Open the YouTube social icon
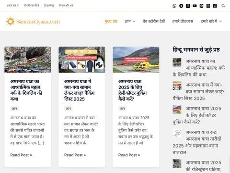 point(195,6)
